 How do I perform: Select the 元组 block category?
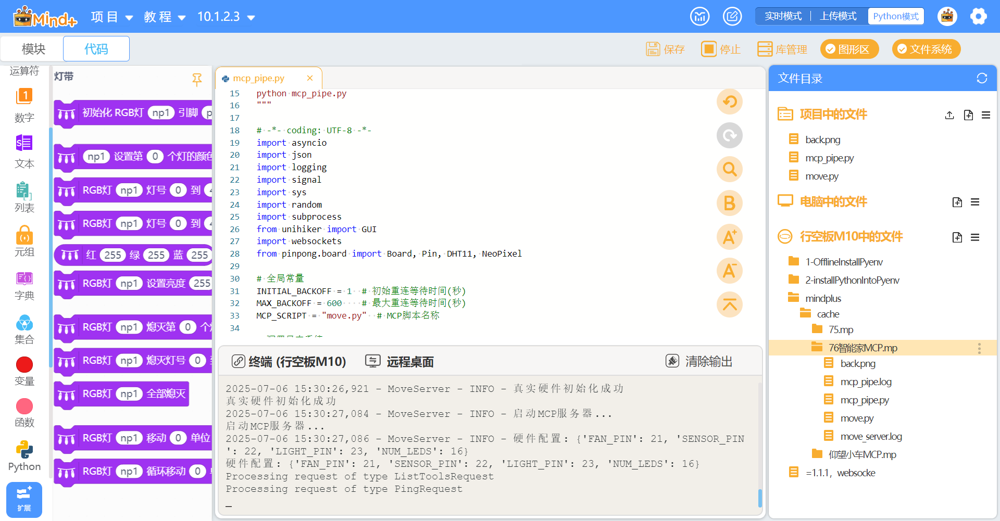pyautogui.click(x=24, y=241)
